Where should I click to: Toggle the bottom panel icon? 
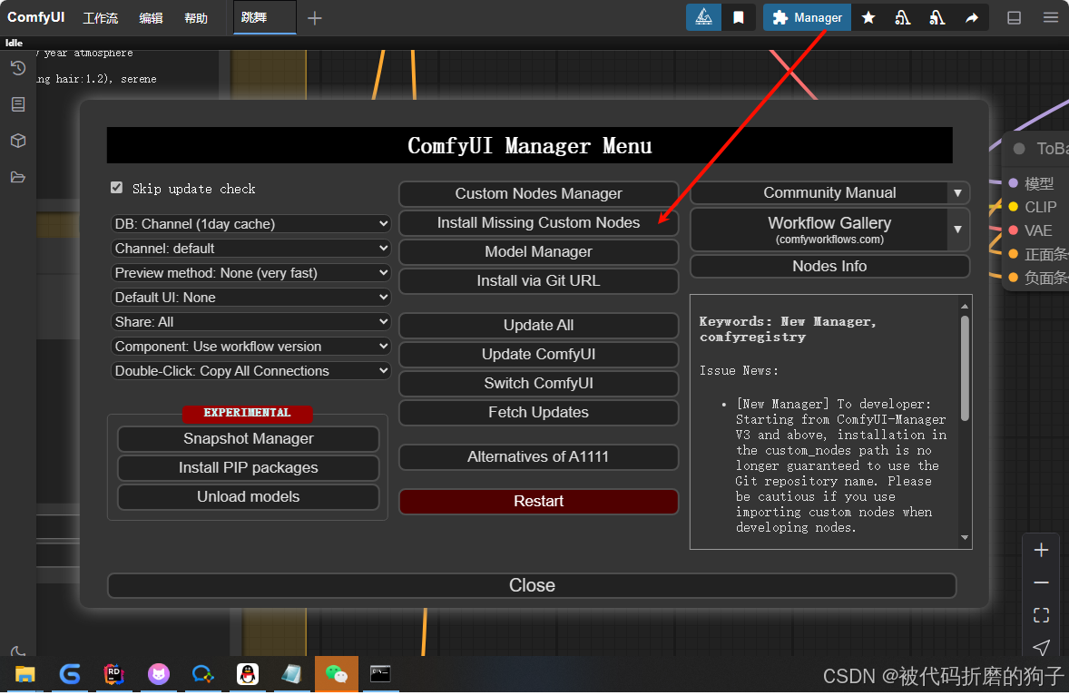point(1015,18)
